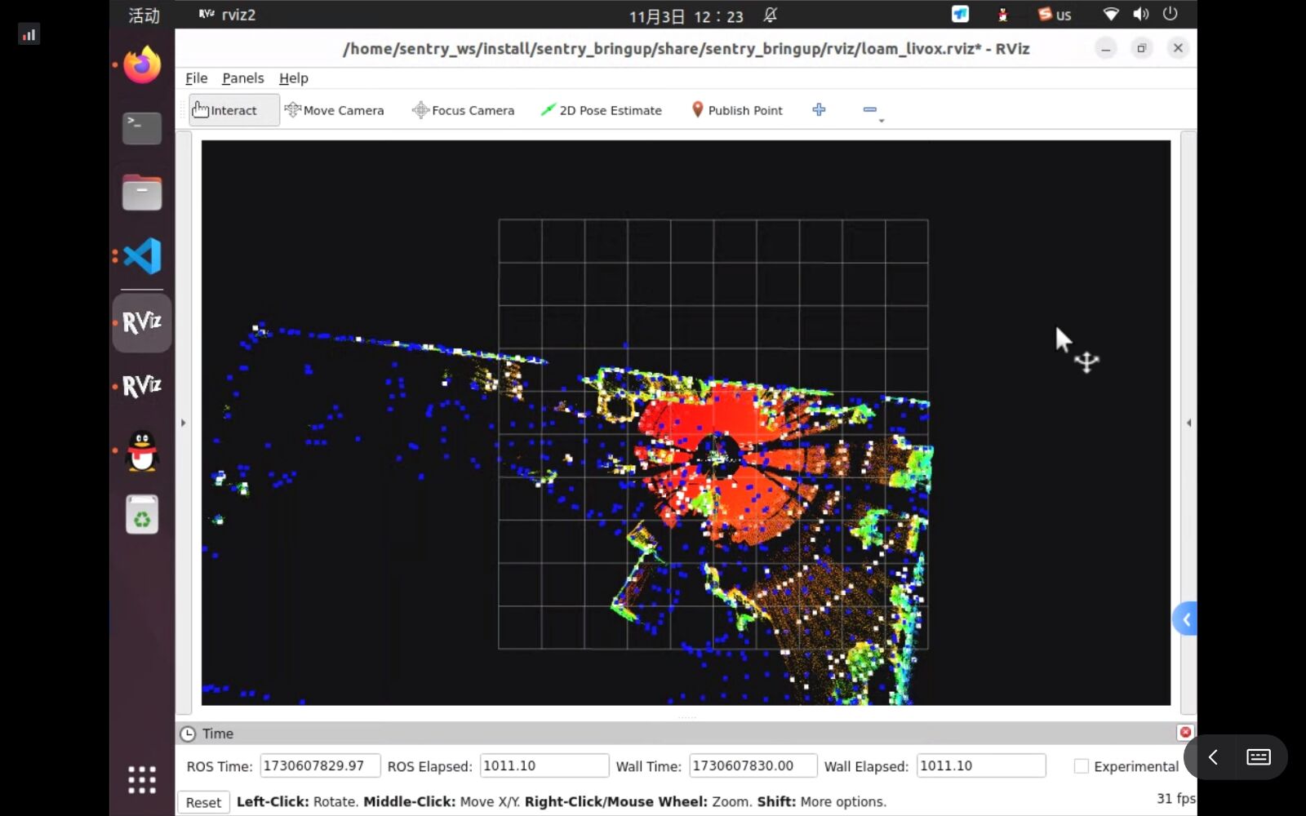The image size is (1306, 816).
Task: Click the Reset button
Action: (203, 802)
